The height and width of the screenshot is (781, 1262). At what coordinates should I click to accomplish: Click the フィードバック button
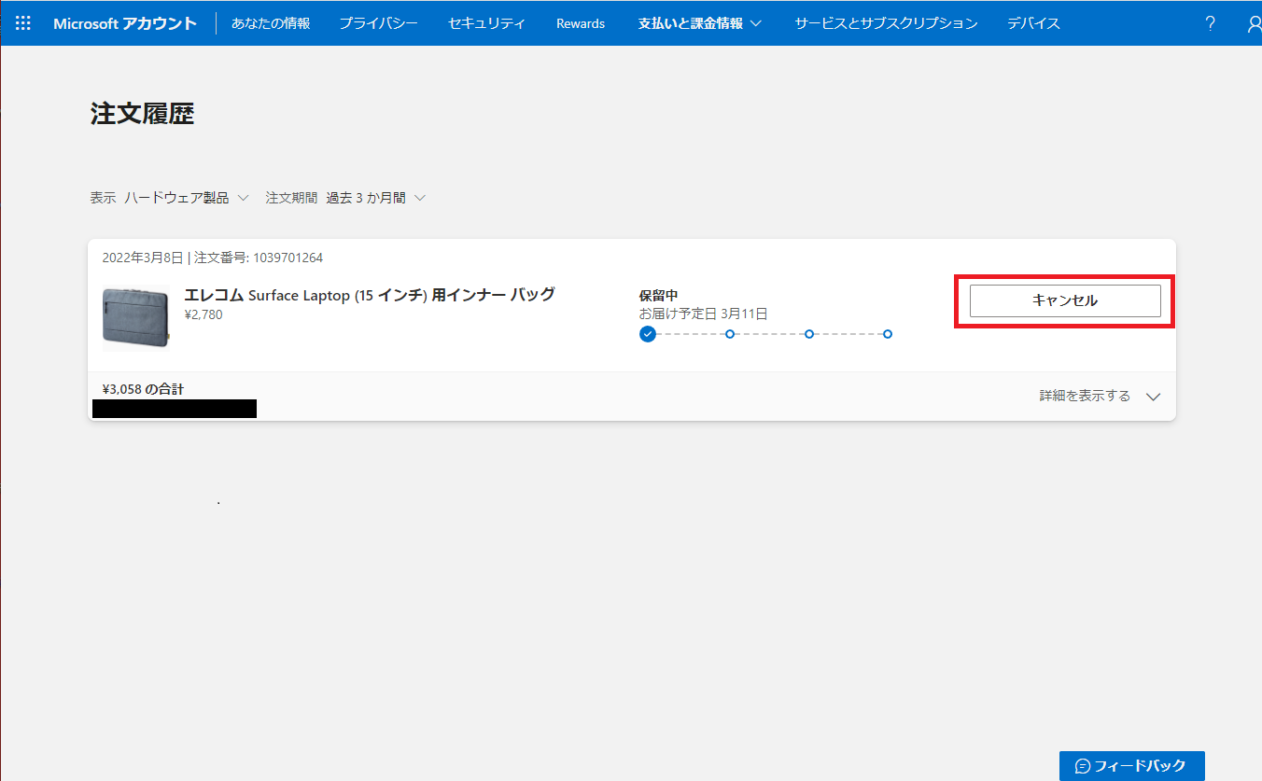click(1131, 766)
